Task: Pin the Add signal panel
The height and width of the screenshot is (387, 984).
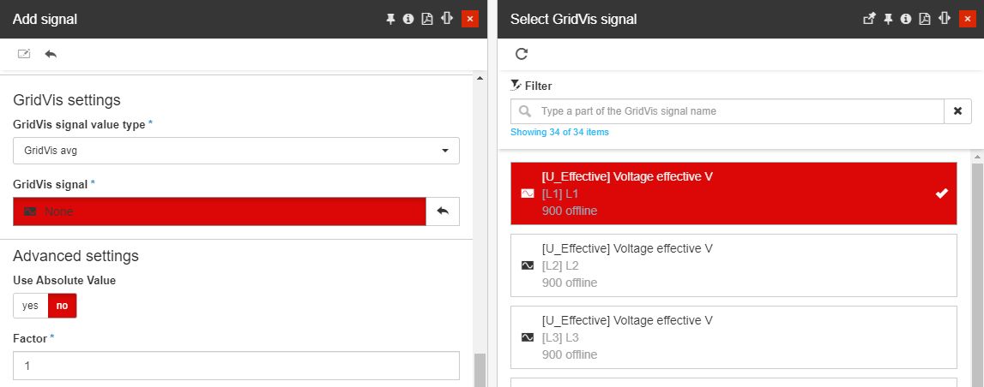Action: [390, 19]
